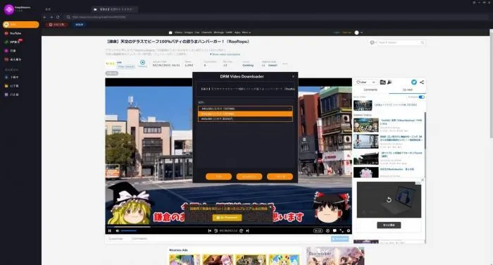Pause the video playback

click(x=110, y=230)
